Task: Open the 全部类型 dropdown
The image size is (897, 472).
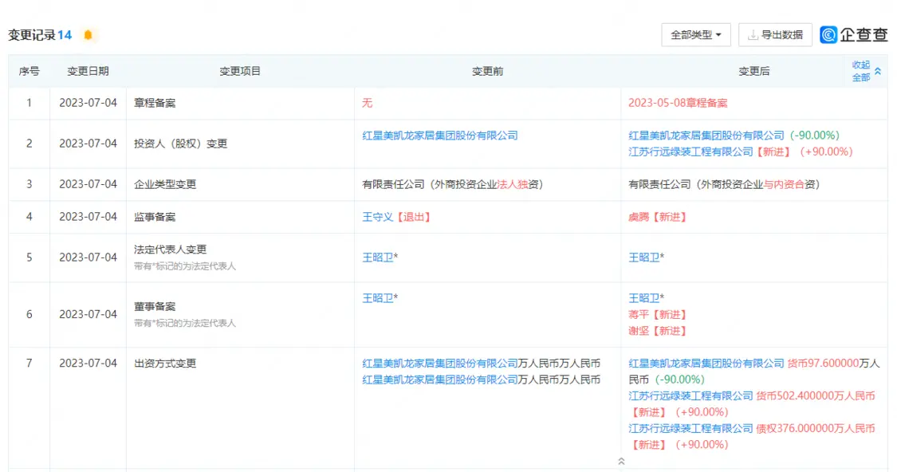Action: tap(695, 35)
